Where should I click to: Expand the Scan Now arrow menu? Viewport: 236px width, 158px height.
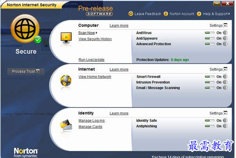tap(97, 33)
